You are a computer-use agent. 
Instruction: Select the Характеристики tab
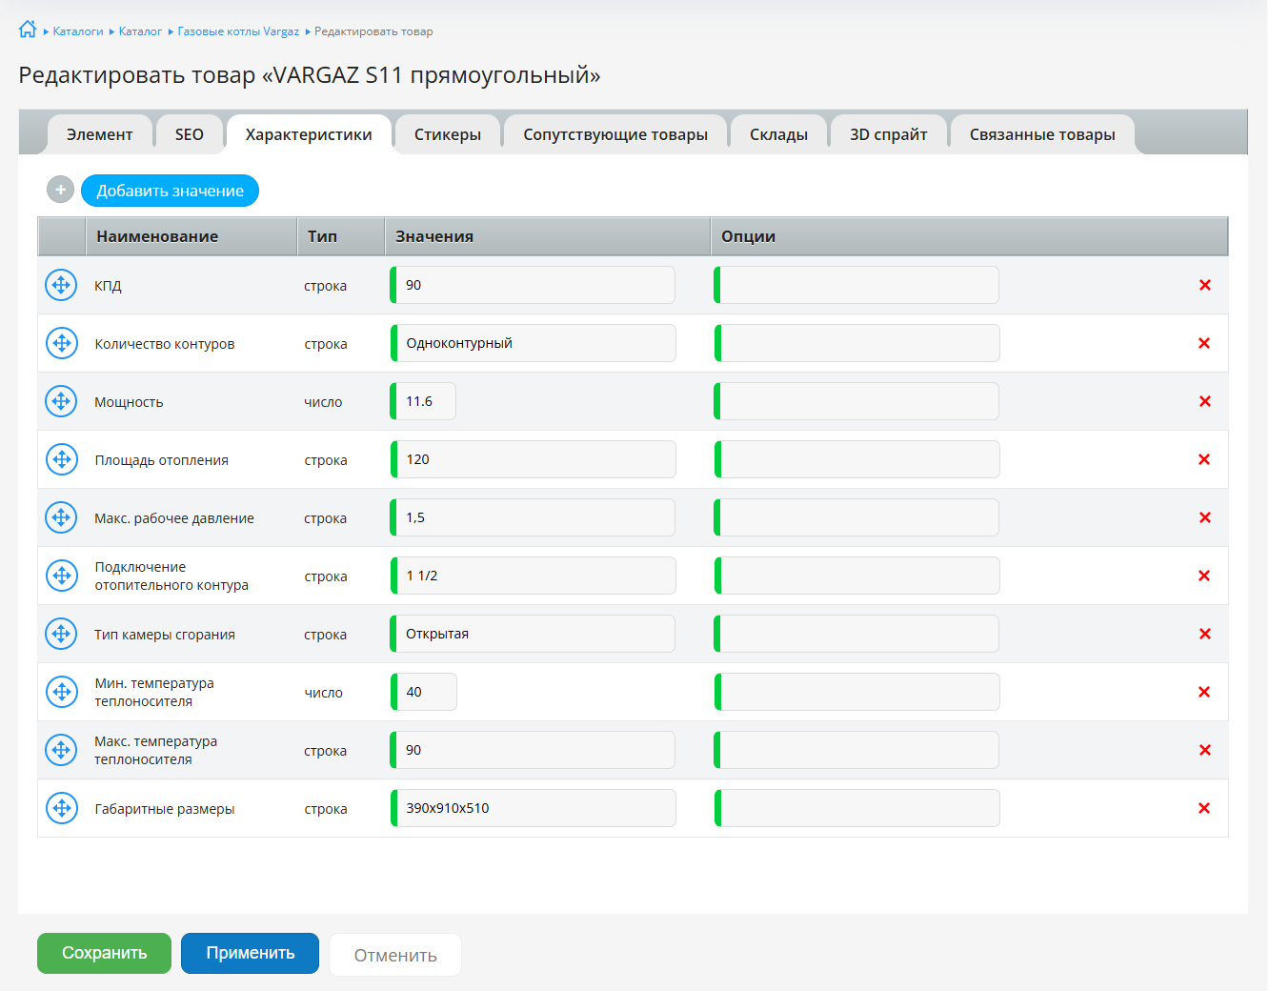click(309, 134)
